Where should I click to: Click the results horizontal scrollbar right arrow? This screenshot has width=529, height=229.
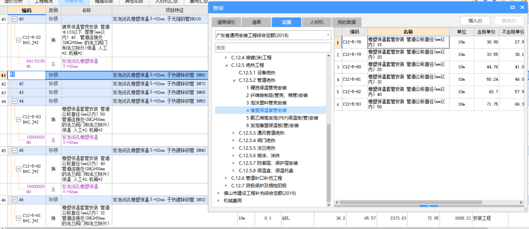pyautogui.click(x=521, y=202)
